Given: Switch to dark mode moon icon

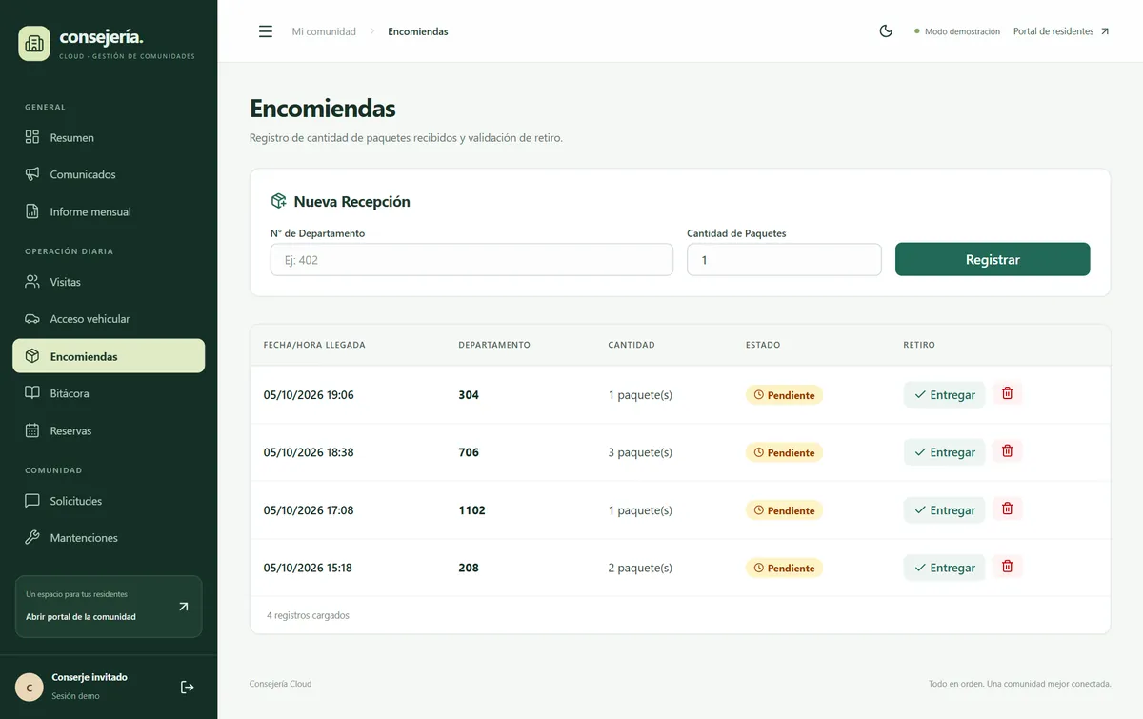Looking at the screenshot, I should [x=886, y=31].
